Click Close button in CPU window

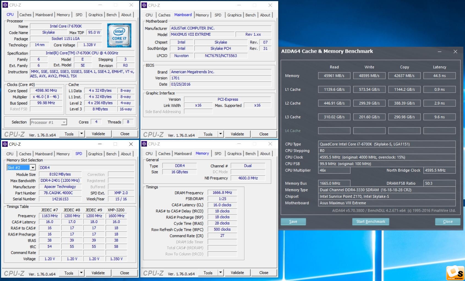tap(125, 134)
